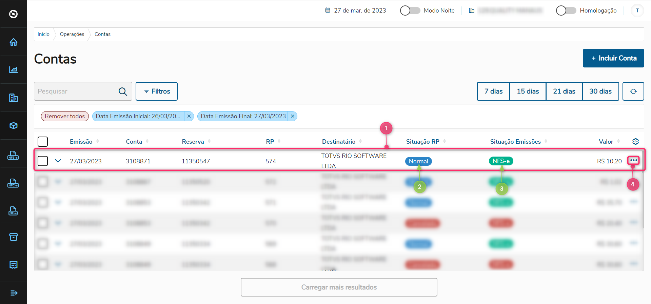Click the app logo in the sidebar
This screenshot has height=304, width=651.
[x=14, y=14]
